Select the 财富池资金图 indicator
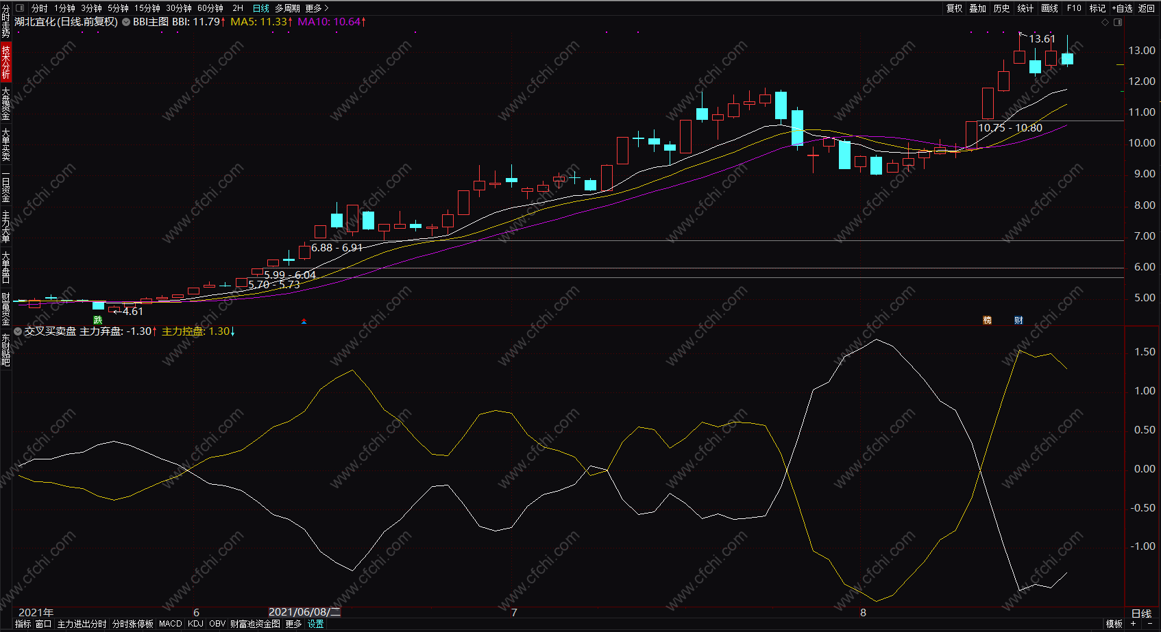The image size is (1161, 632). click(x=255, y=624)
